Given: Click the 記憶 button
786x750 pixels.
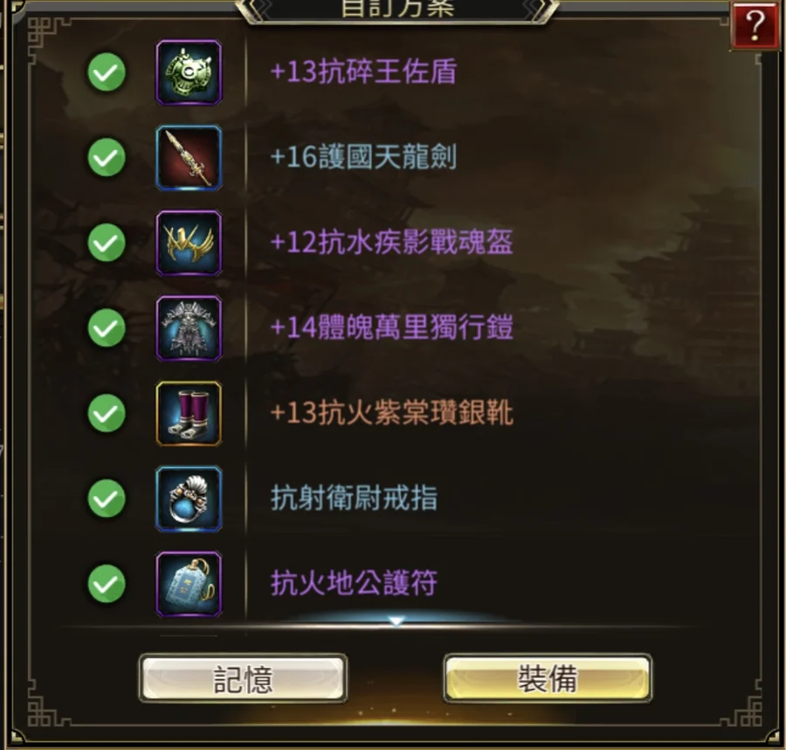Looking at the screenshot, I should click(x=243, y=678).
